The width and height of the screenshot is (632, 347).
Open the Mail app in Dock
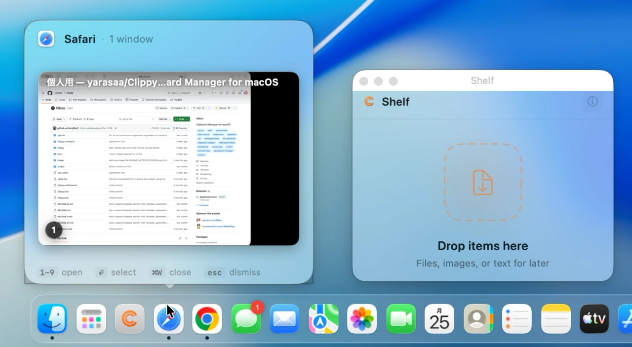pyautogui.click(x=284, y=319)
